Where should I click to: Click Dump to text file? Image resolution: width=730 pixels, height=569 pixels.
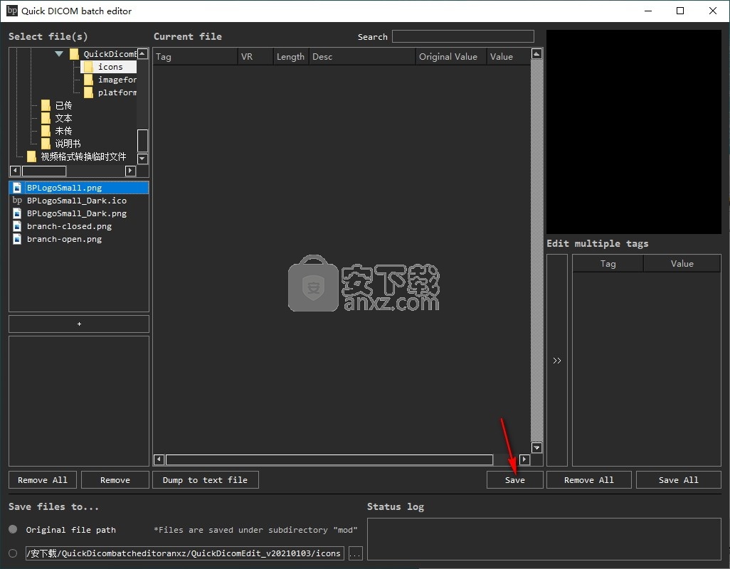(206, 479)
